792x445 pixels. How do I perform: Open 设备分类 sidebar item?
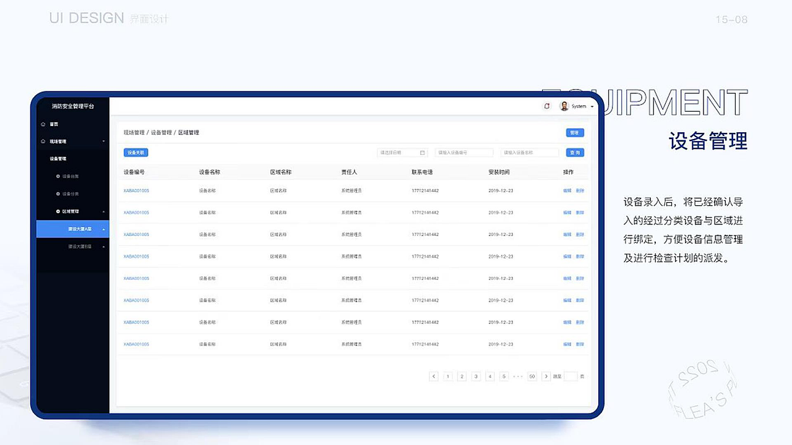coord(71,194)
